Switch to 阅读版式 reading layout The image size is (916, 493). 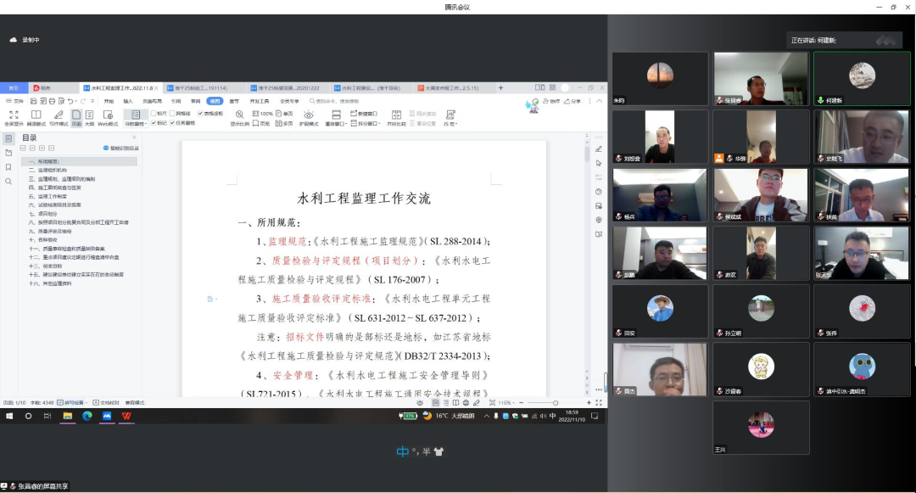click(36, 115)
